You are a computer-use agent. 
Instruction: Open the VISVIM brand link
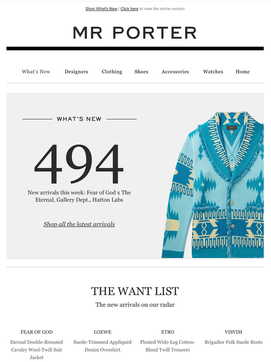click(x=234, y=332)
